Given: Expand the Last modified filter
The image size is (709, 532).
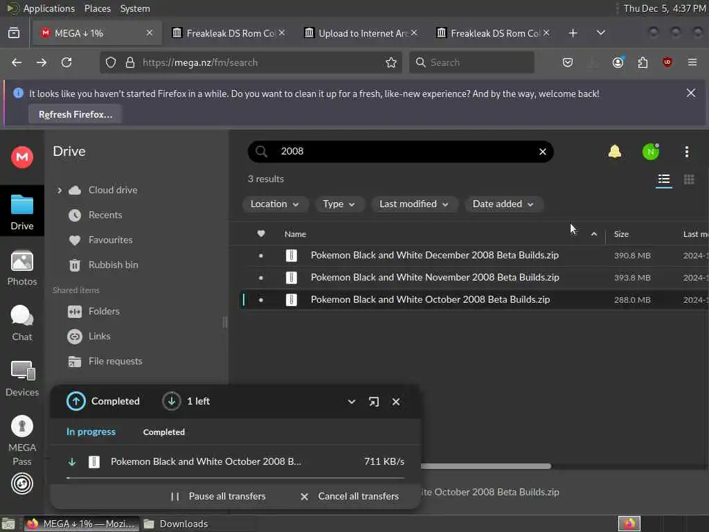Looking at the screenshot, I should [x=414, y=204].
